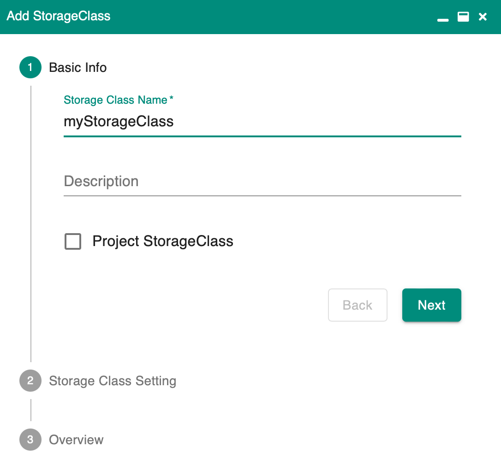Minimize the Add StorageClass dialog
501x470 pixels.
click(x=442, y=20)
